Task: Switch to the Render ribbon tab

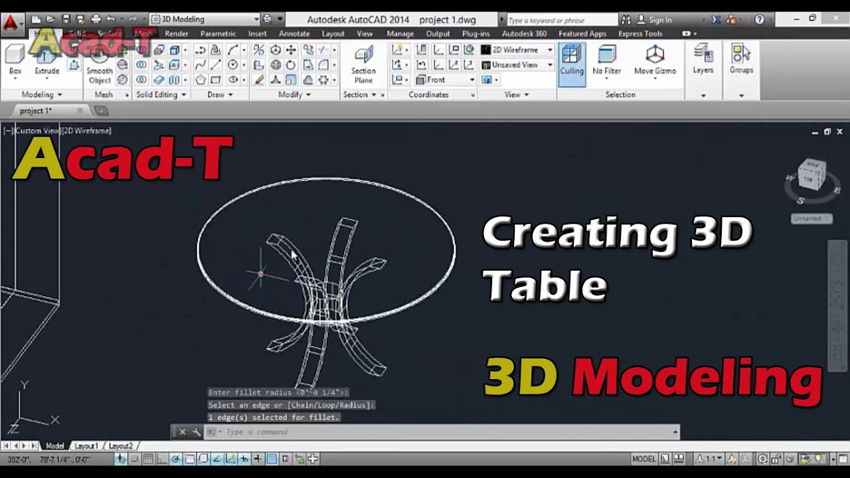Action: pyautogui.click(x=176, y=34)
